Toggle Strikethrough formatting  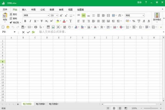42,21
